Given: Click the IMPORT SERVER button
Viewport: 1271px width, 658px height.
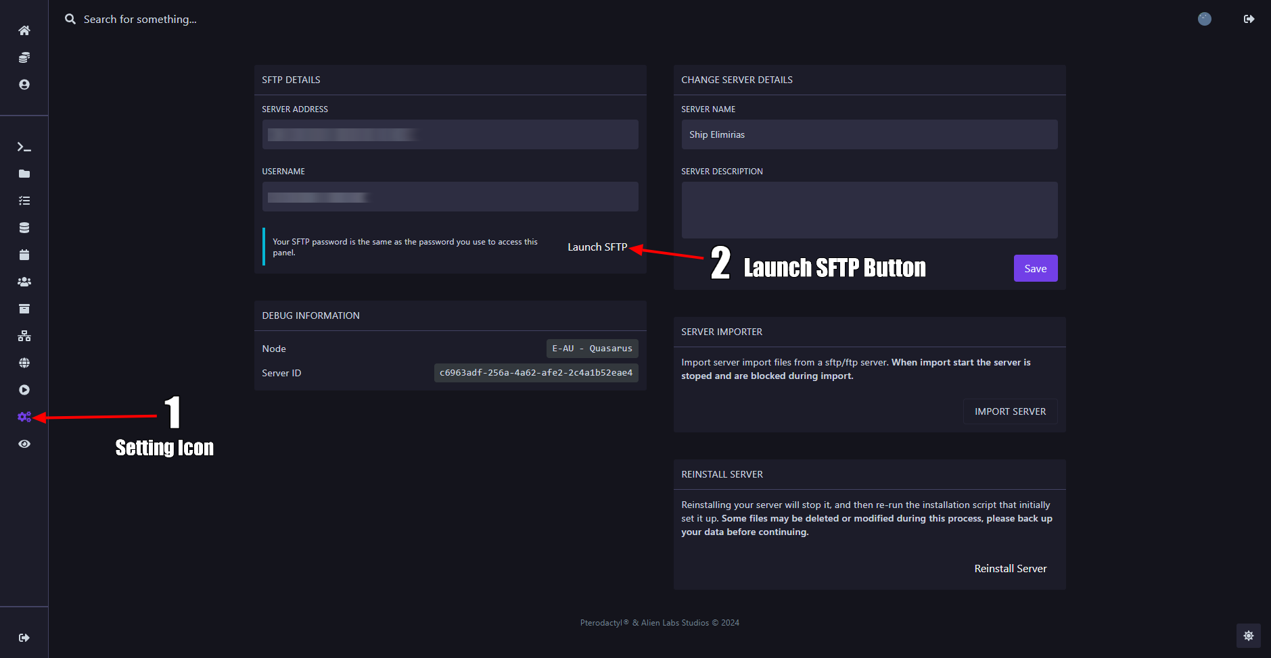Looking at the screenshot, I should [x=1010, y=411].
